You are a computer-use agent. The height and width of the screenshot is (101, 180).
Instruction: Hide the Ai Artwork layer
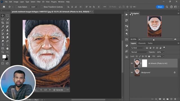132,63
